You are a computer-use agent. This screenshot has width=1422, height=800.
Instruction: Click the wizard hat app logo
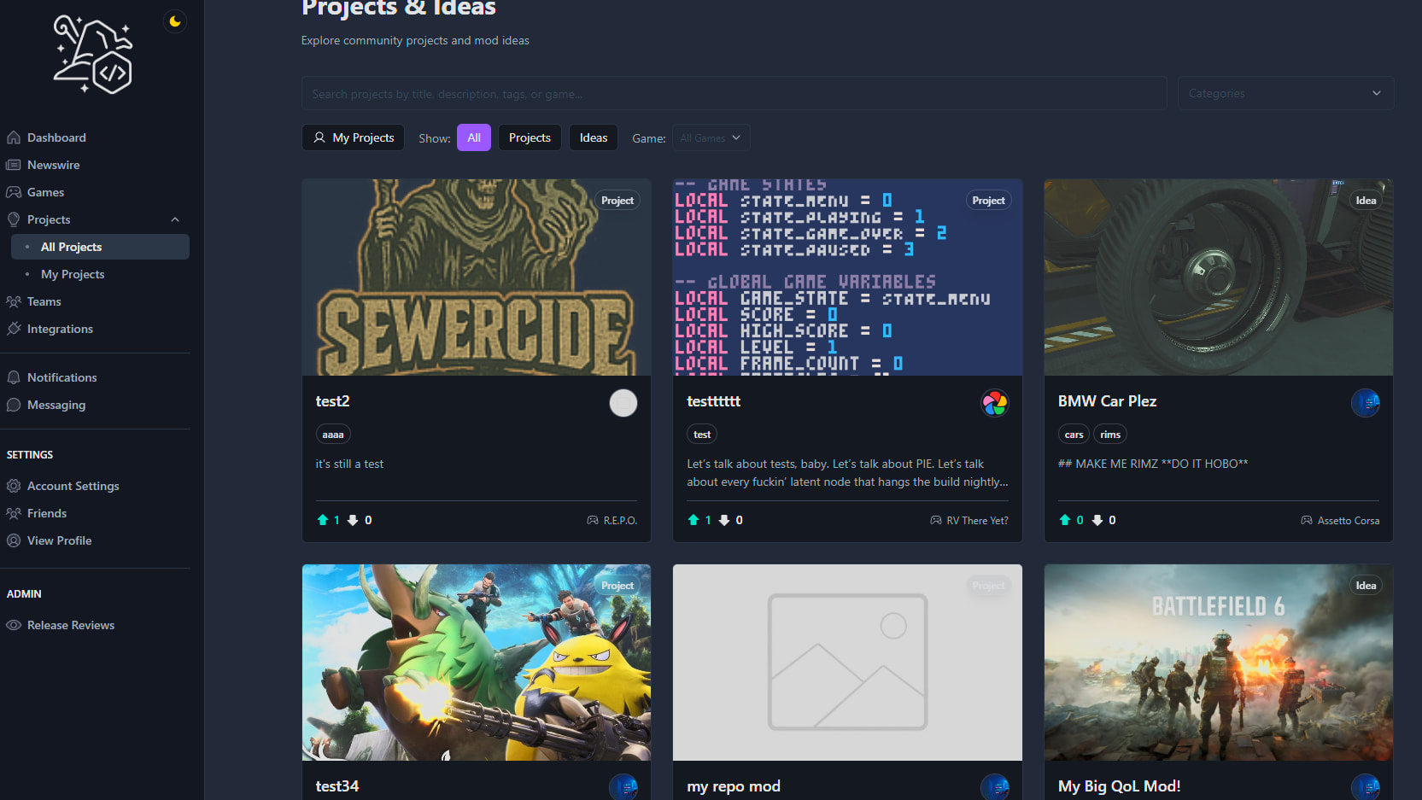click(93, 55)
